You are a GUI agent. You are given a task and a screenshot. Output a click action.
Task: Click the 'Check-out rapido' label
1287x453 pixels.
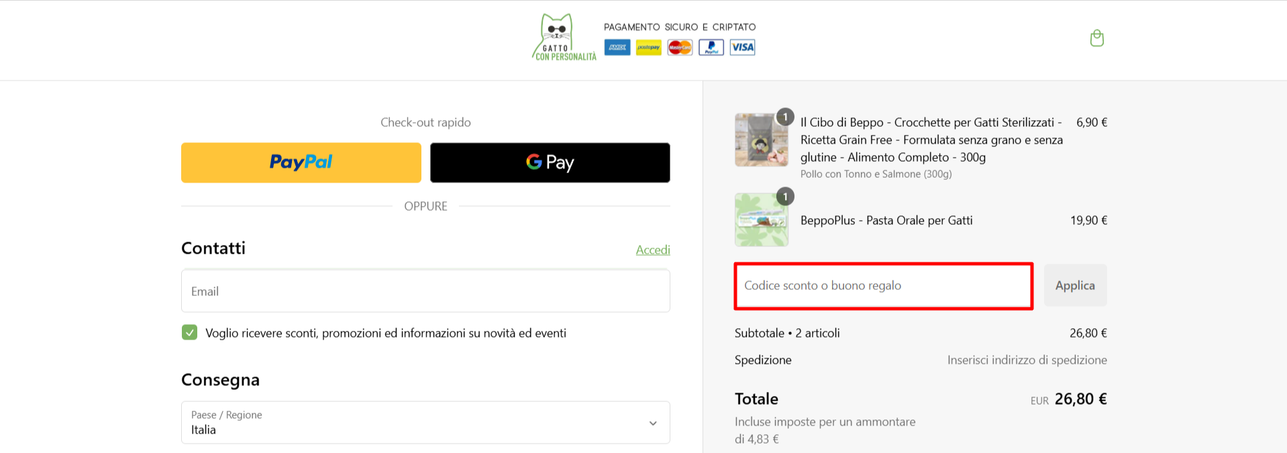(x=425, y=122)
